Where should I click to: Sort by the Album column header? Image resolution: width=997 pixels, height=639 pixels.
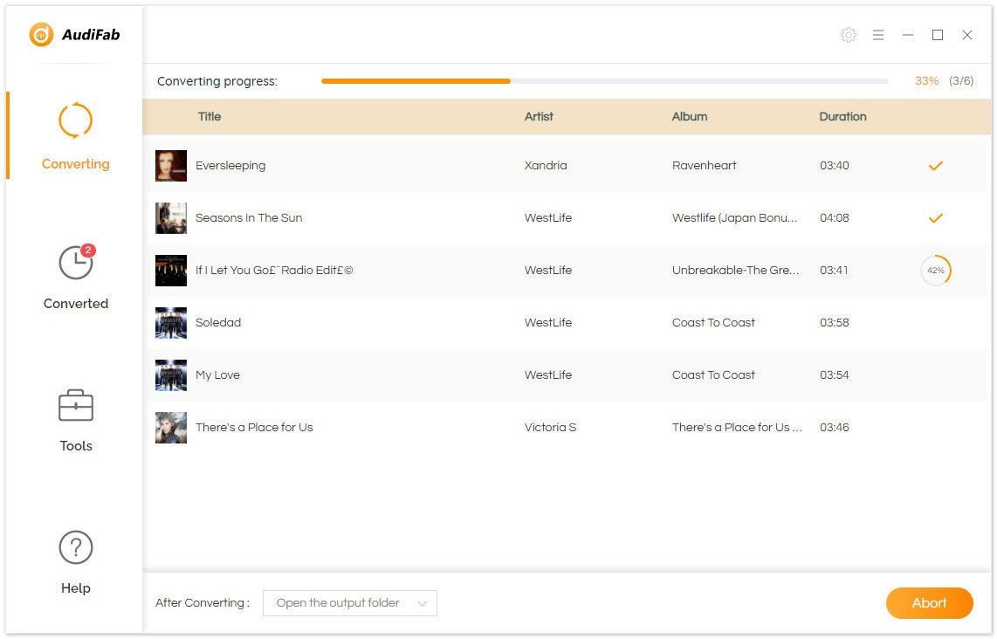689,116
